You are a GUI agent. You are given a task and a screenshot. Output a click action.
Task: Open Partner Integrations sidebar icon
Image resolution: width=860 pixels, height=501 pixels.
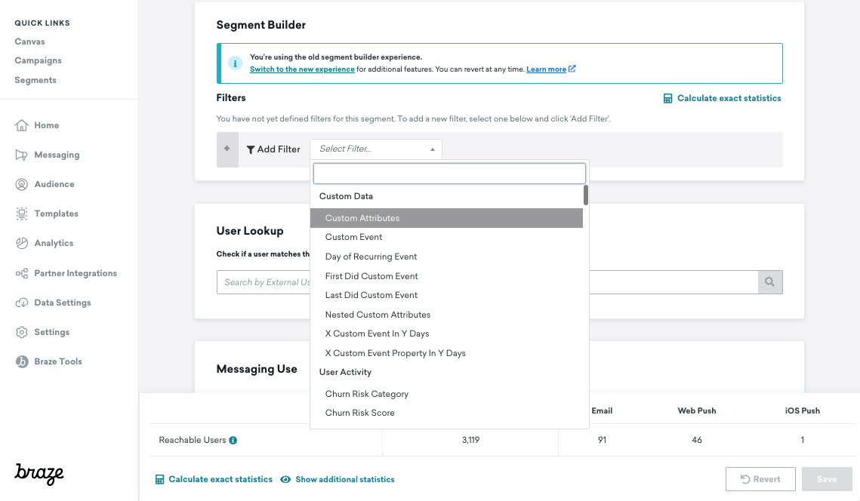click(x=22, y=273)
